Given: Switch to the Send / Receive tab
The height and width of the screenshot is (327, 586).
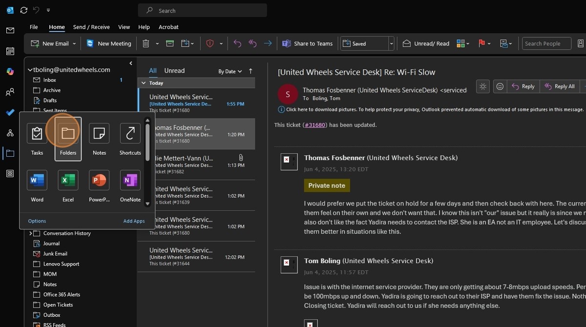Looking at the screenshot, I should pos(91,27).
